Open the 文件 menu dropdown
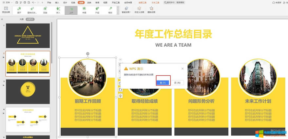 tap(6, 2)
